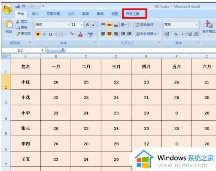Click the Paste icon
Viewport: 216px width, 171px height.
coord(9,24)
